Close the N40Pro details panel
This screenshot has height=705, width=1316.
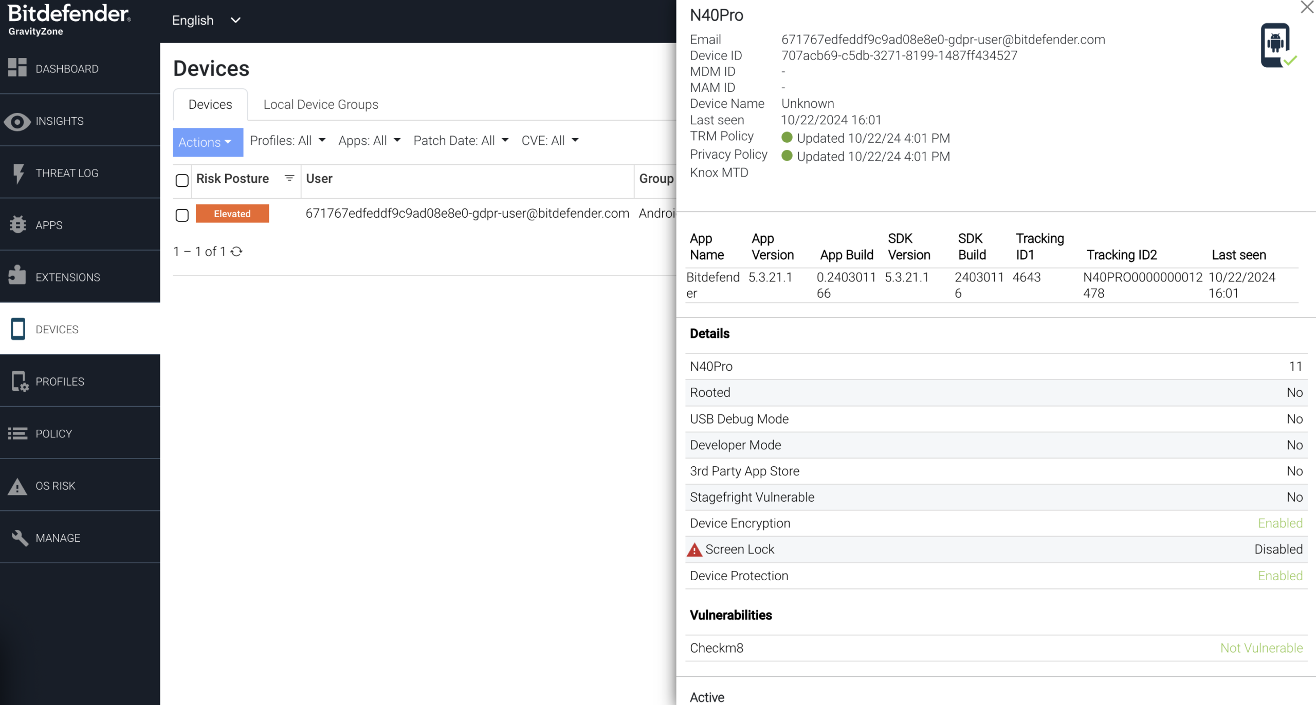(x=1306, y=7)
